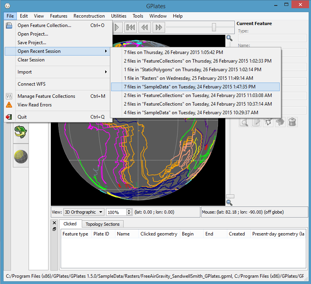This screenshot has width=311, height=284.
Task: Open the Reconstruction menu
Action: point(89,16)
